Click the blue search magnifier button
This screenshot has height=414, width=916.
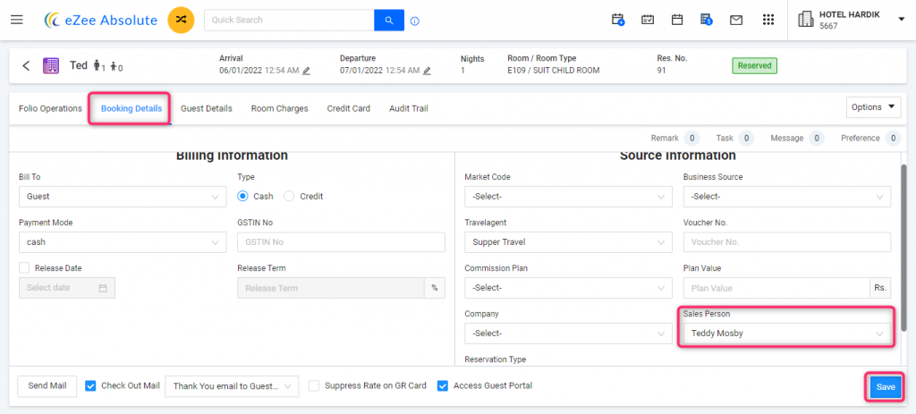389,20
